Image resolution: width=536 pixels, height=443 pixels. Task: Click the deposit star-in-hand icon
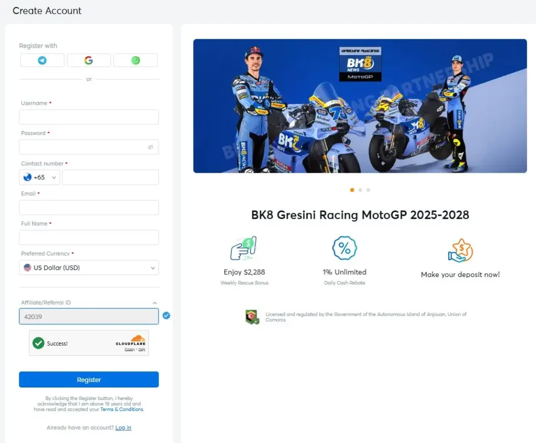tap(461, 251)
